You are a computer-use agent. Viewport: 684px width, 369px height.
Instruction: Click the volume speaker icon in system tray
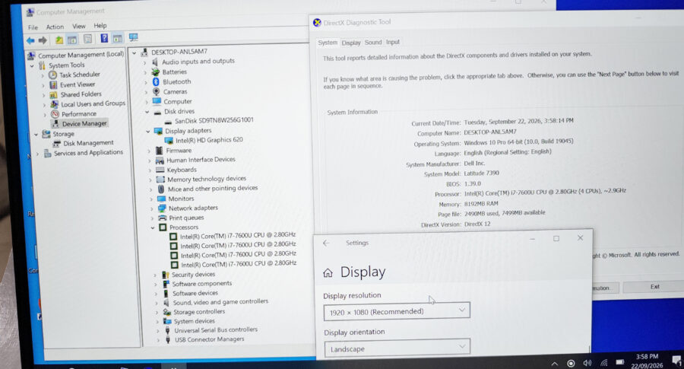[587, 363]
